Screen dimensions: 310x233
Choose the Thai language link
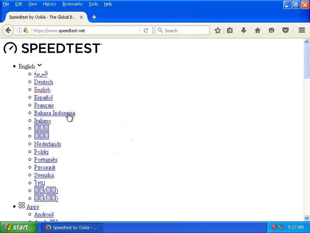[40, 183]
